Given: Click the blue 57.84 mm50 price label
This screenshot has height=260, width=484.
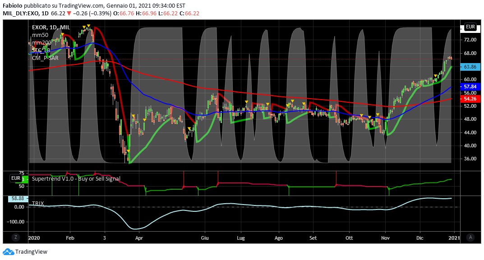Looking at the screenshot, I should [x=470, y=86].
